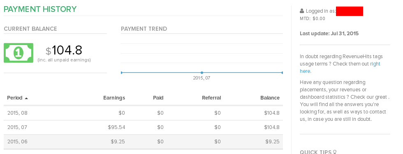Click the Period column header
The image size is (403, 154).
pos(15,98)
